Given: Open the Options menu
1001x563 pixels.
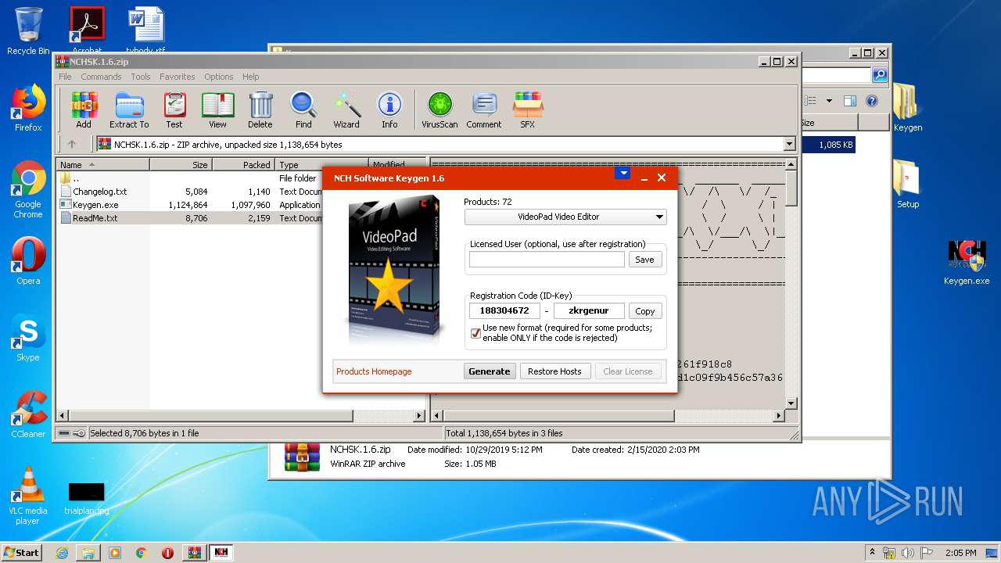Looking at the screenshot, I should pyautogui.click(x=219, y=77).
